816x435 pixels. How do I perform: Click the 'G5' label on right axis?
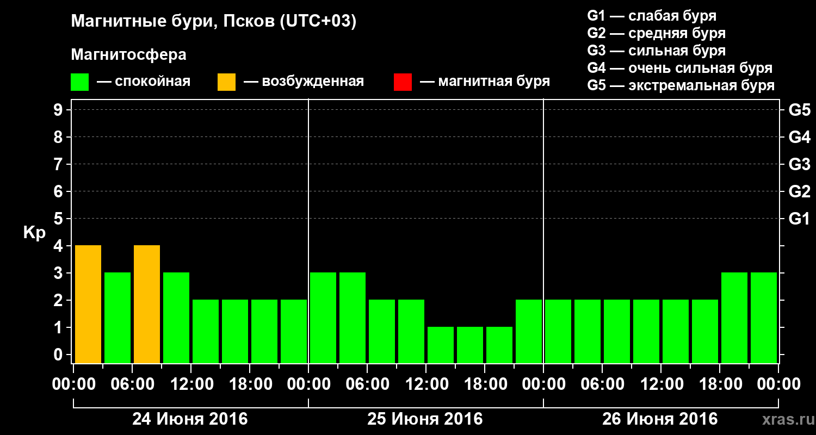[800, 110]
